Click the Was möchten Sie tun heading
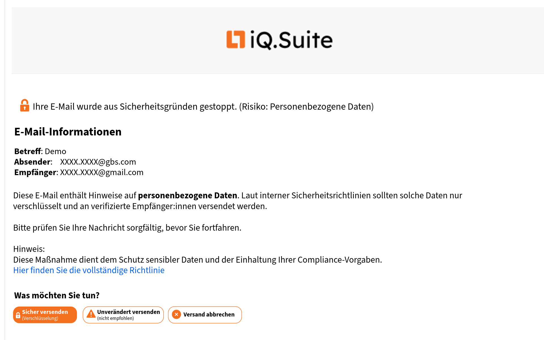 point(57,295)
